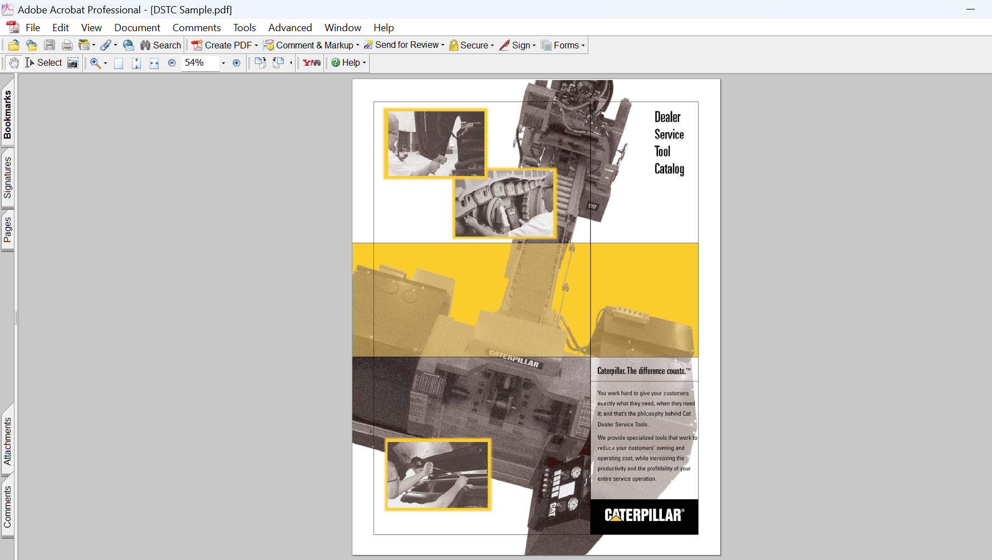Click the Fit Width icon

point(154,63)
